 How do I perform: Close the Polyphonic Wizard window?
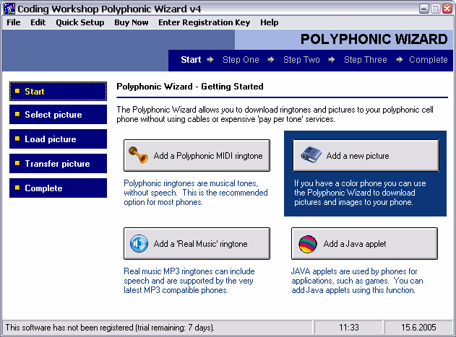447,9
